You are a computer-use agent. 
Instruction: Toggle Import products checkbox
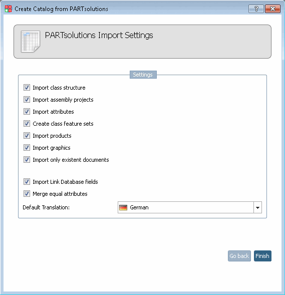click(x=27, y=136)
